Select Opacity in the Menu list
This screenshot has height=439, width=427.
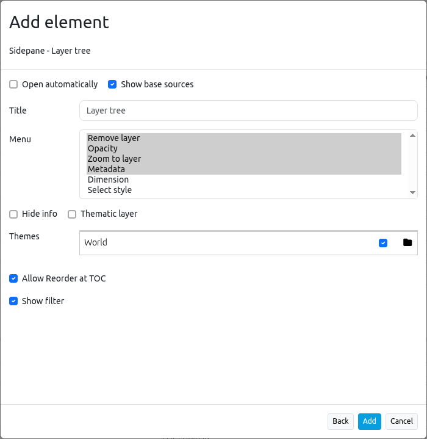point(102,148)
